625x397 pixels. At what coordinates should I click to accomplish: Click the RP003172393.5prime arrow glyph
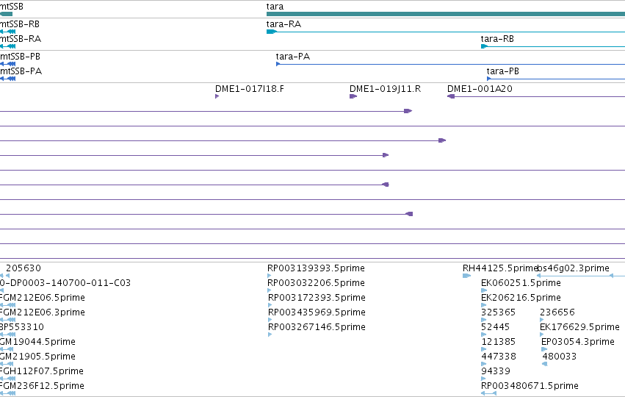pyautogui.click(x=270, y=305)
